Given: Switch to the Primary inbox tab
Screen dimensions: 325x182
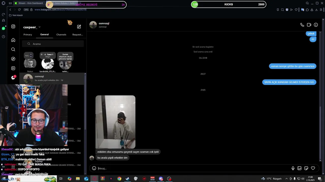Looking at the screenshot, I should click(x=28, y=35).
